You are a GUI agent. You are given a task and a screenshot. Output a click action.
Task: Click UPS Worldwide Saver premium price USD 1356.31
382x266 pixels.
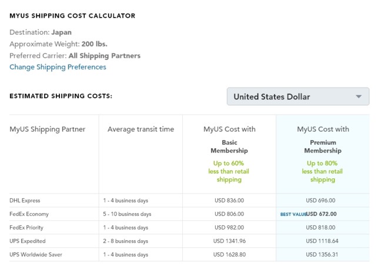click(x=323, y=255)
